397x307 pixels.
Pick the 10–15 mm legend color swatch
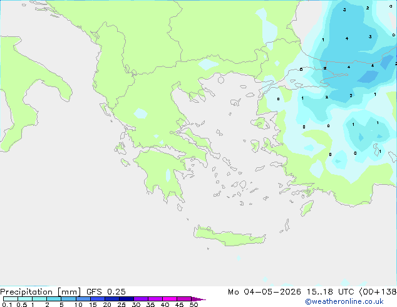pyautogui.click(x=83, y=299)
